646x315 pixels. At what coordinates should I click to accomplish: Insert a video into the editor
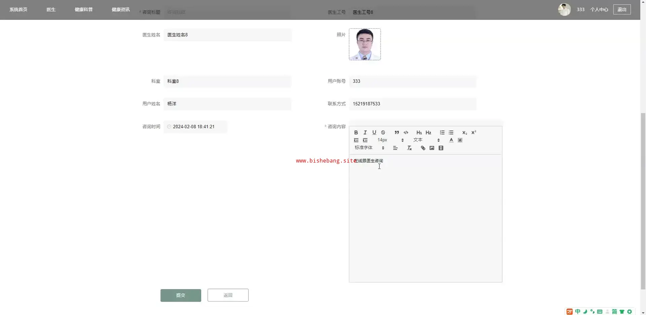coord(441,148)
